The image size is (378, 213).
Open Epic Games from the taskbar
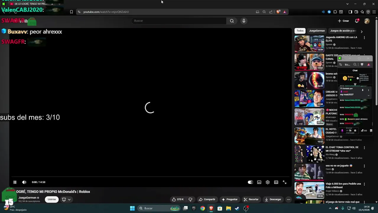pos(194,208)
